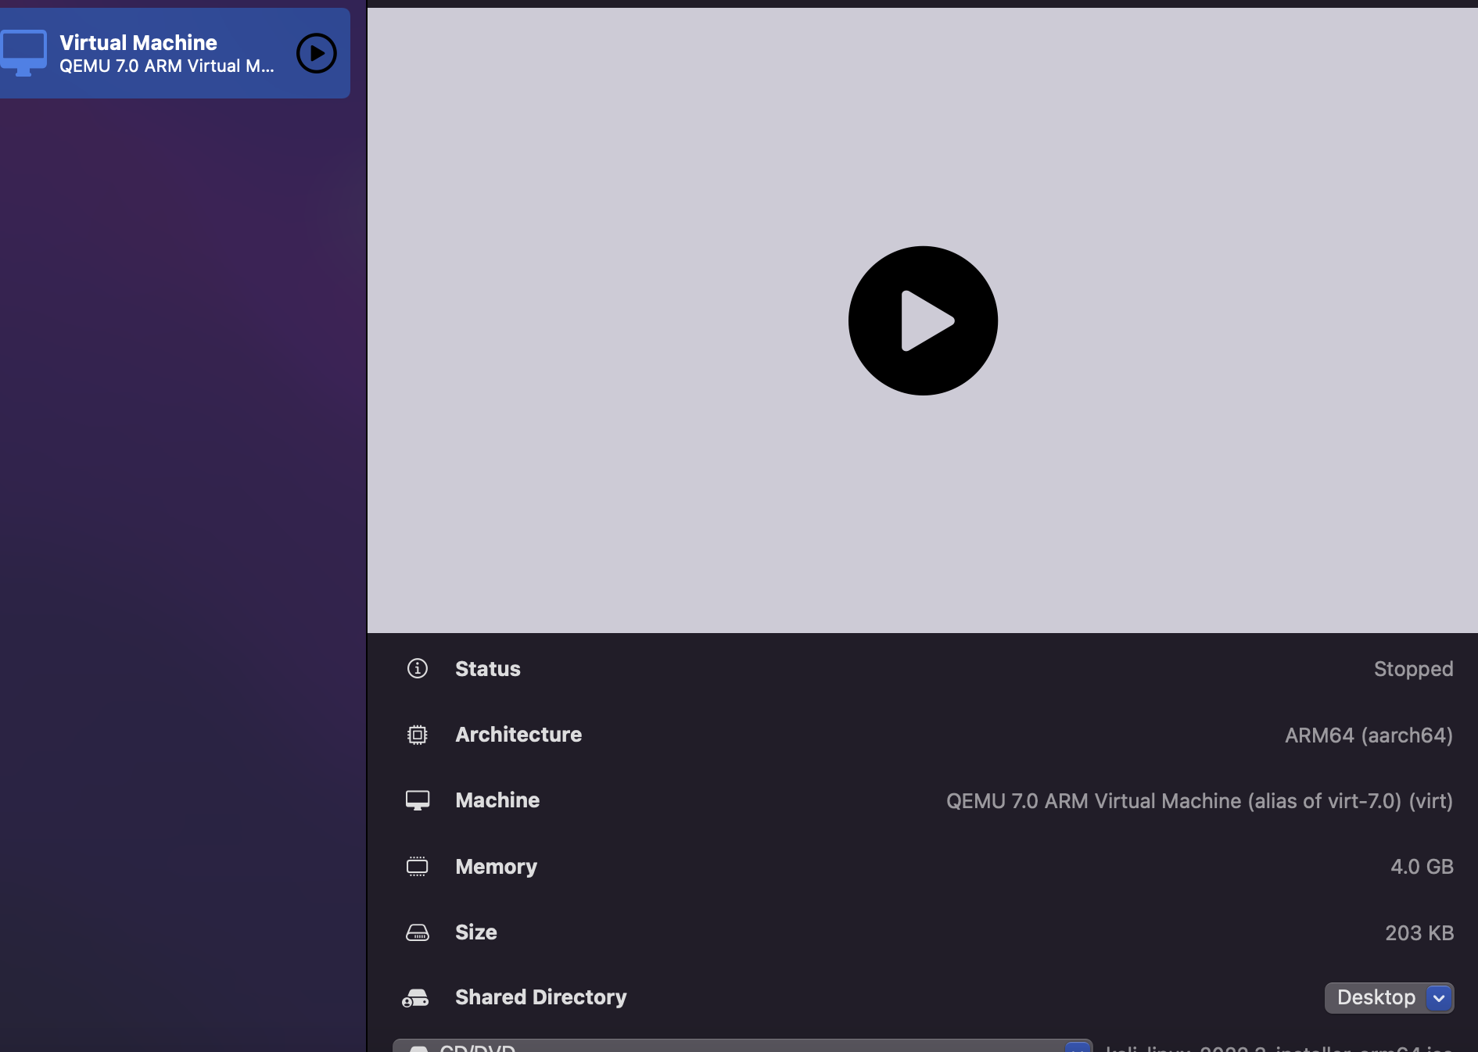Select the Virtual Machine entry in sidebar

[156, 52]
